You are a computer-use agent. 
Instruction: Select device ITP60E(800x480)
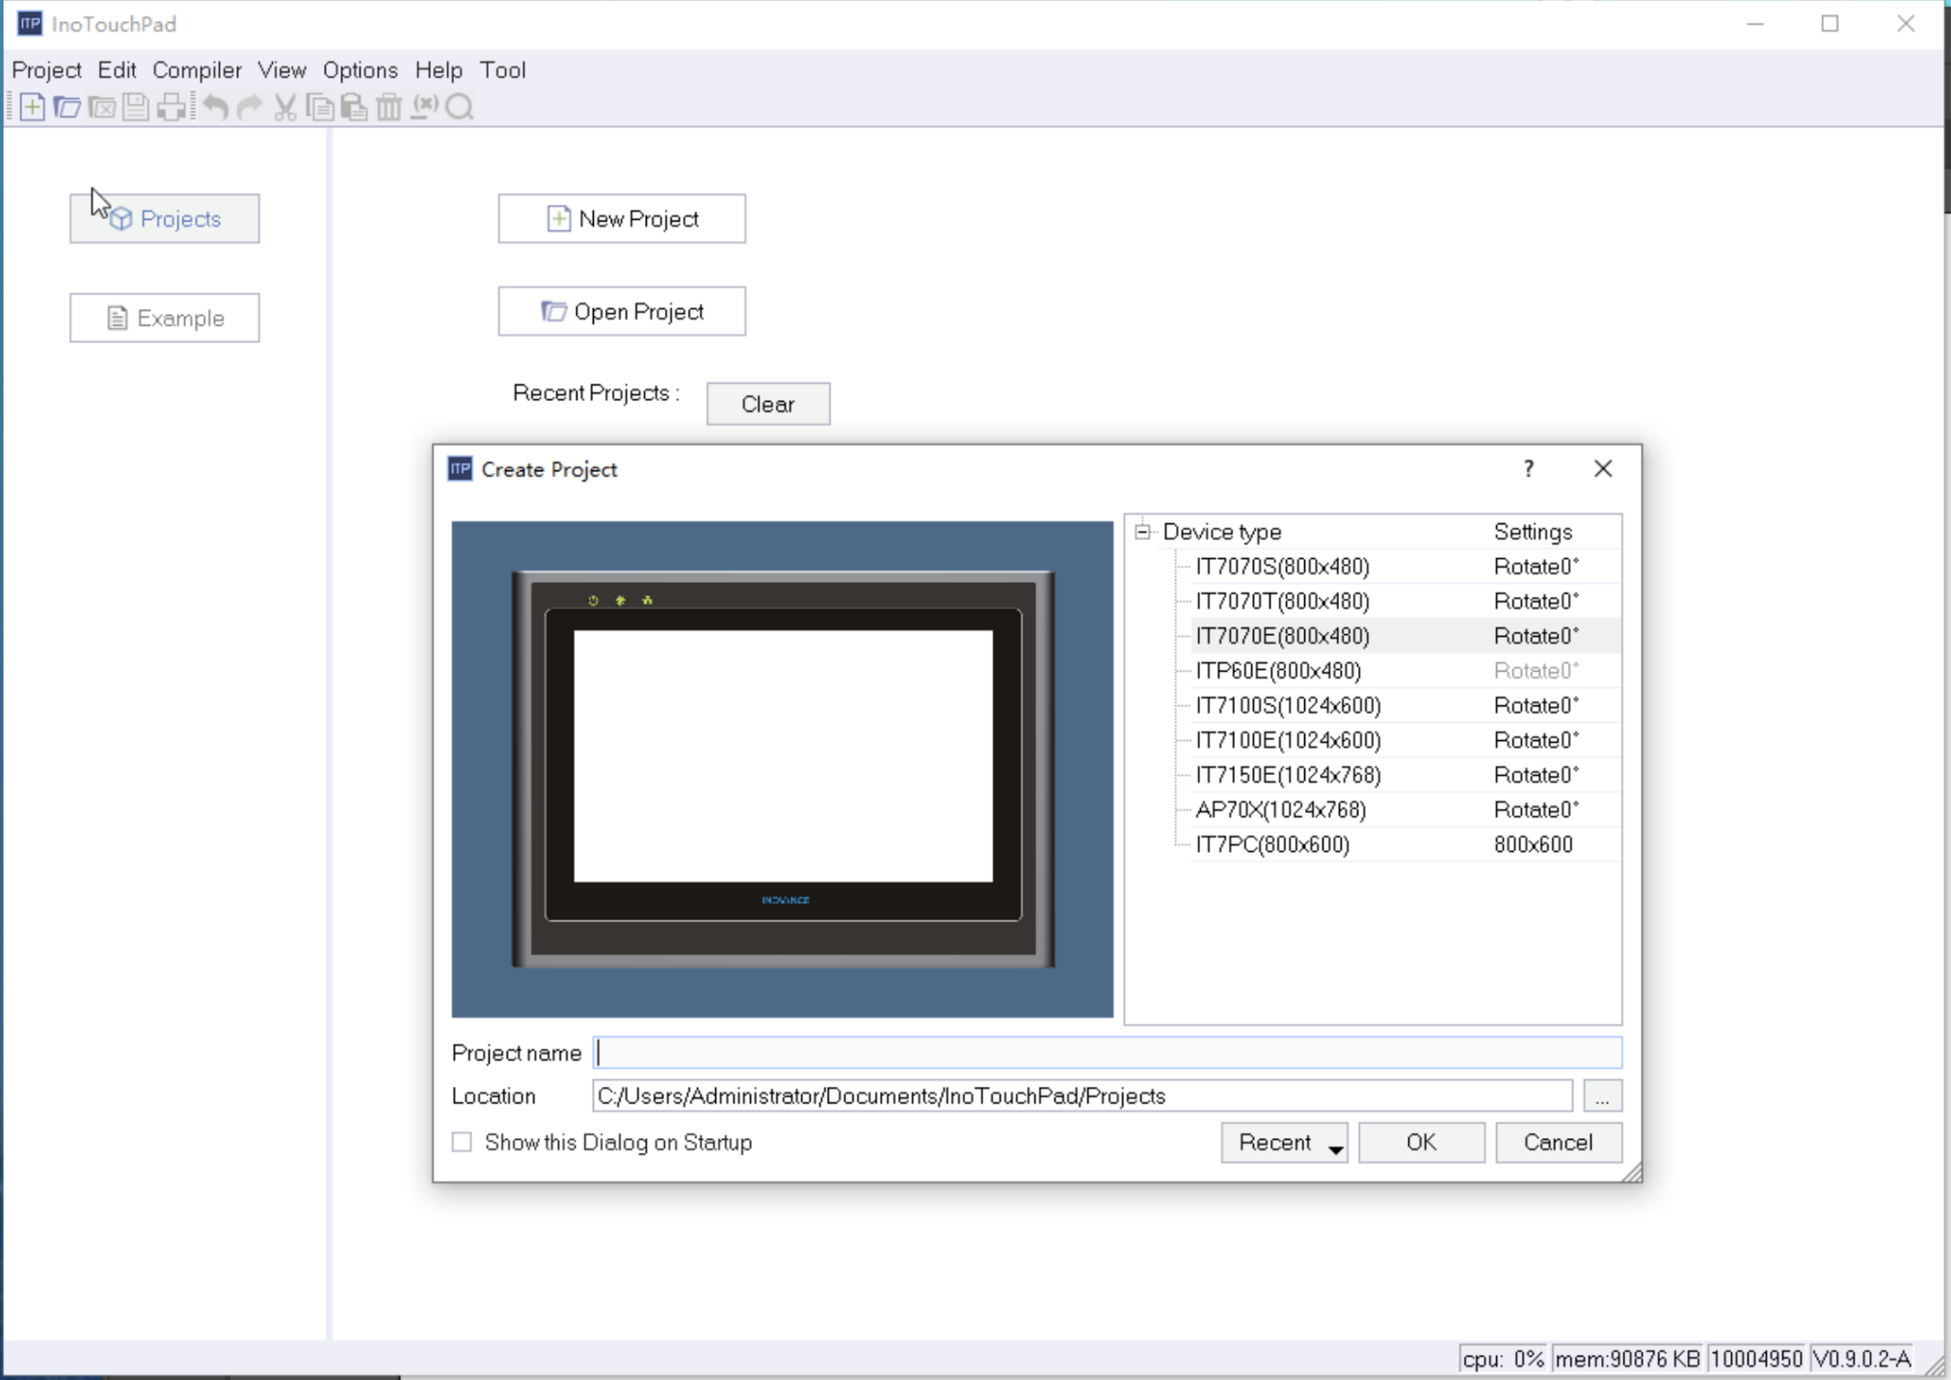click(x=1278, y=671)
